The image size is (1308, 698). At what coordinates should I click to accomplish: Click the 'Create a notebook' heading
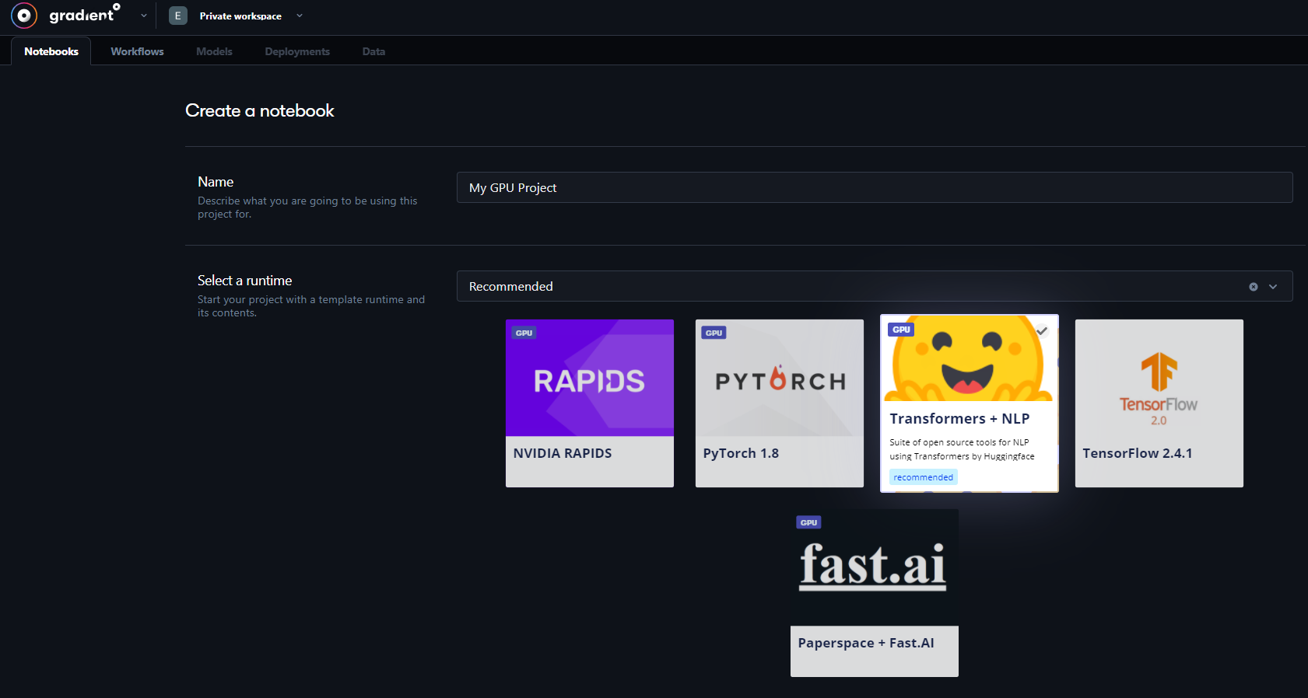click(x=260, y=110)
